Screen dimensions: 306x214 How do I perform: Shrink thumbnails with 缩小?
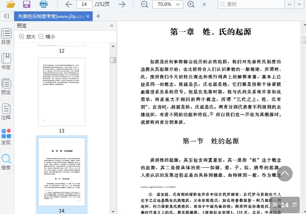click(46, 36)
